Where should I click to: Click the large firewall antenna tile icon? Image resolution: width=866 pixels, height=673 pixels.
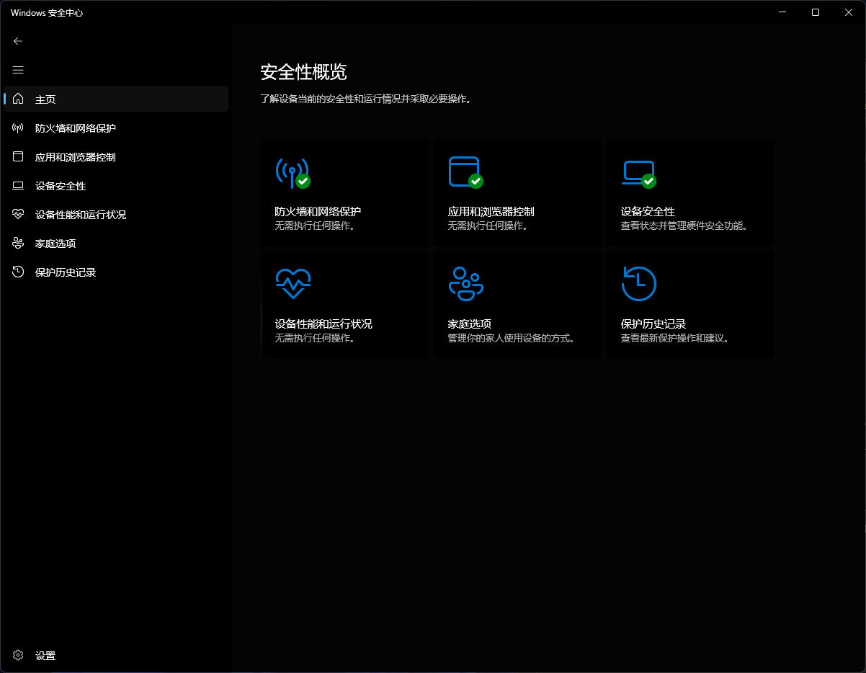pyautogui.click(x=292, y=173)
